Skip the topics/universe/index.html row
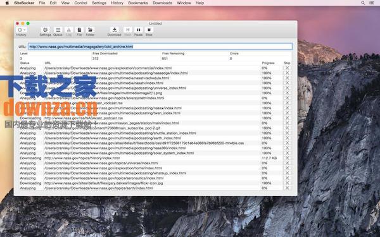The height and width of the screenshot is (237, 380). point(287,163)
